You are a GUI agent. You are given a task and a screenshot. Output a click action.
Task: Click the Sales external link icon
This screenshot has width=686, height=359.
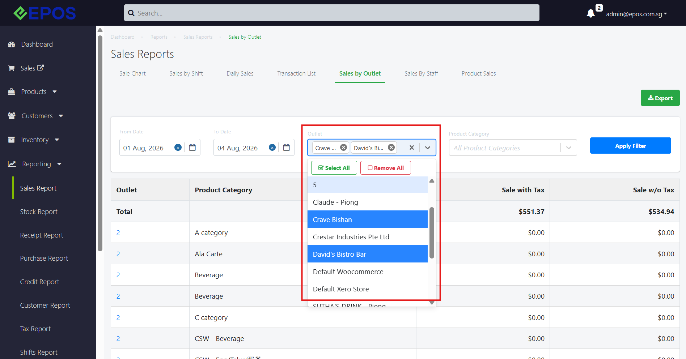tap(41, 68)
